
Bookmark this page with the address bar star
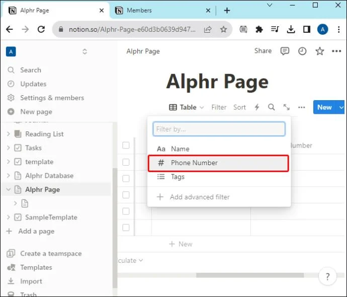click(223, 29)
